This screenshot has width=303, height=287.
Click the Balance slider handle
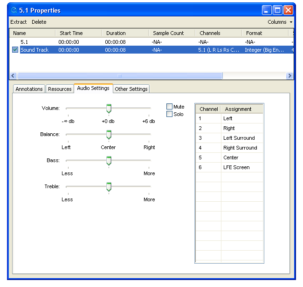point(109,135)
